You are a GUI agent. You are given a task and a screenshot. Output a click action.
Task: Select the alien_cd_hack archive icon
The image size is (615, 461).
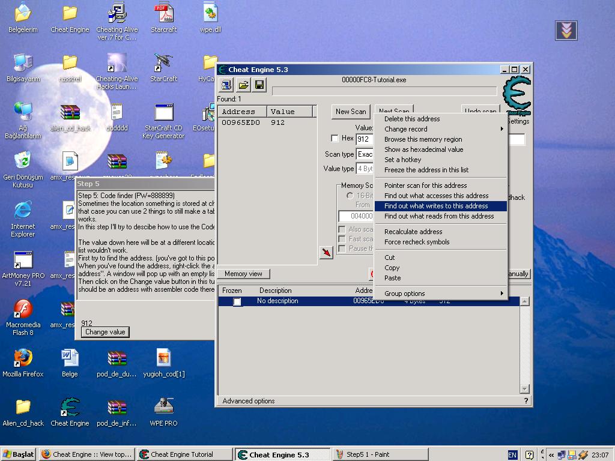70,117
